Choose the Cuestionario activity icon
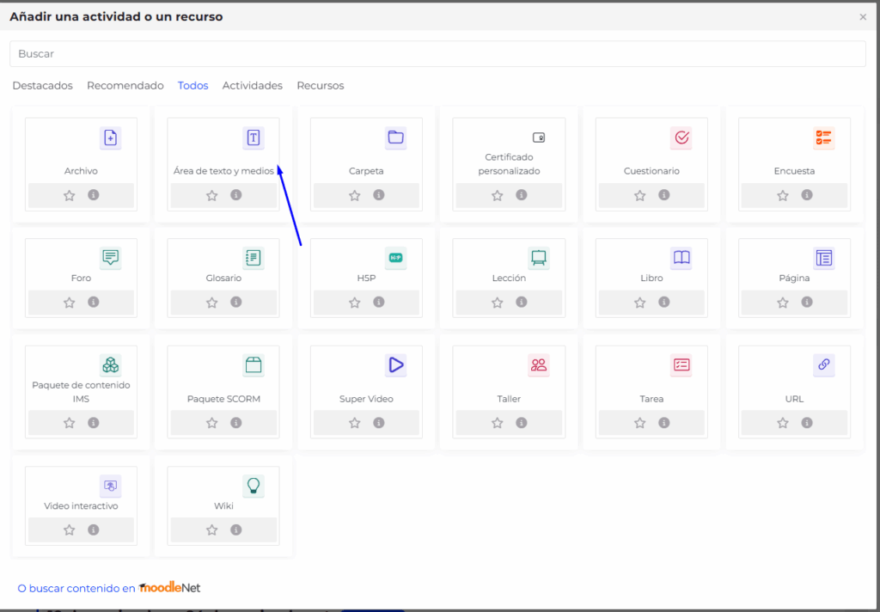Viewport: 880px width, 612px height. [x=681, y=138]
